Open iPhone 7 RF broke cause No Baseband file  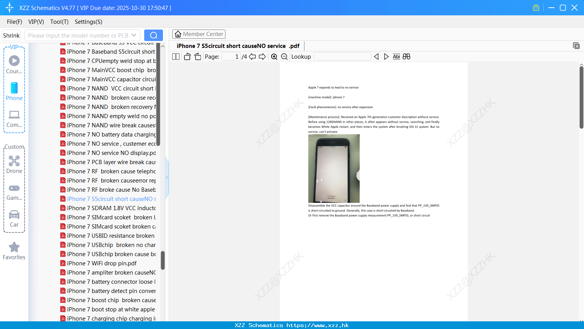point(108,190)
